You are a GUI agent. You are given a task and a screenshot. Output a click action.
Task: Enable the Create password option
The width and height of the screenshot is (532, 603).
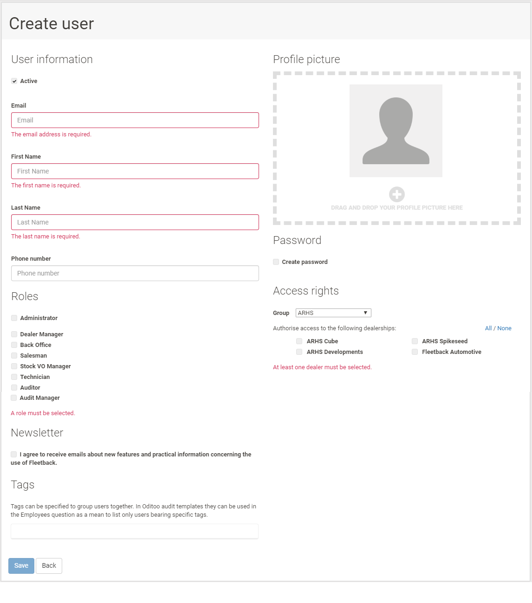click(275, 262)
